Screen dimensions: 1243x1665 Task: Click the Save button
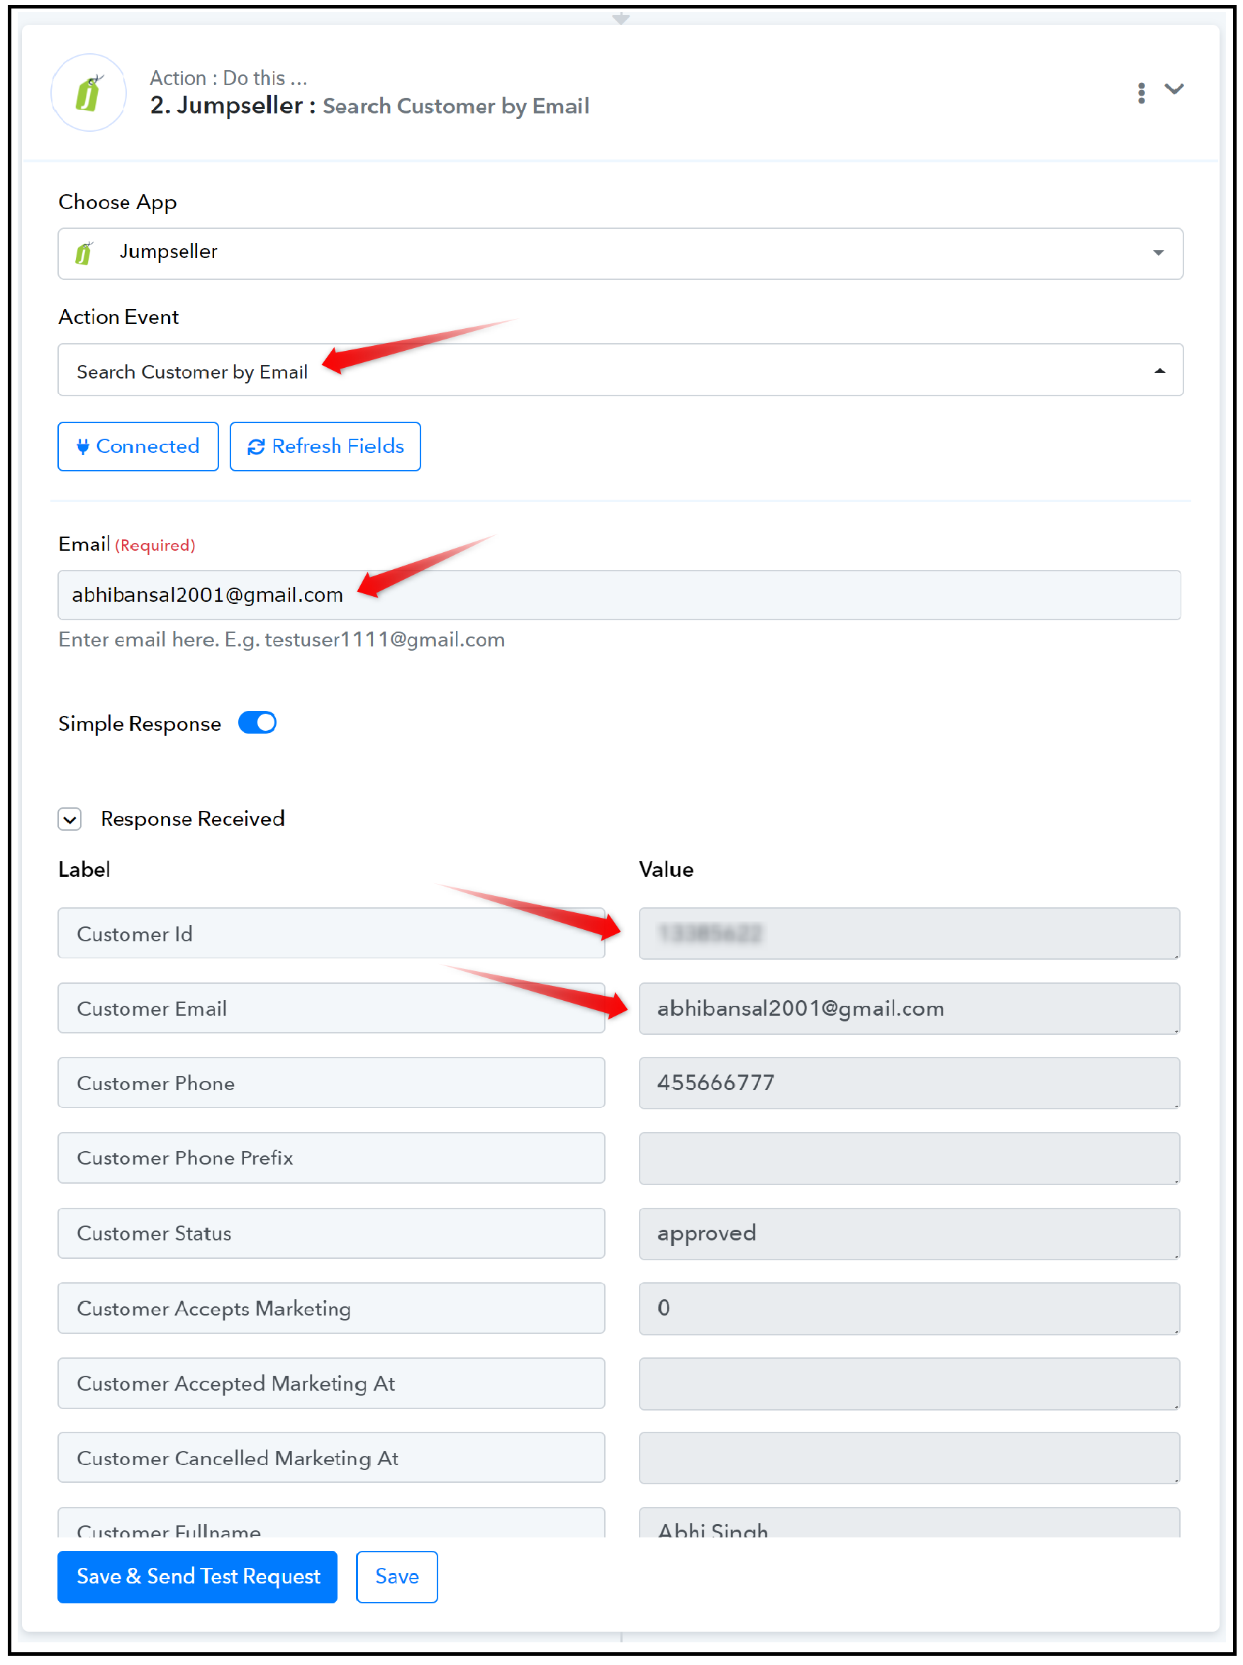[396, 1577]
